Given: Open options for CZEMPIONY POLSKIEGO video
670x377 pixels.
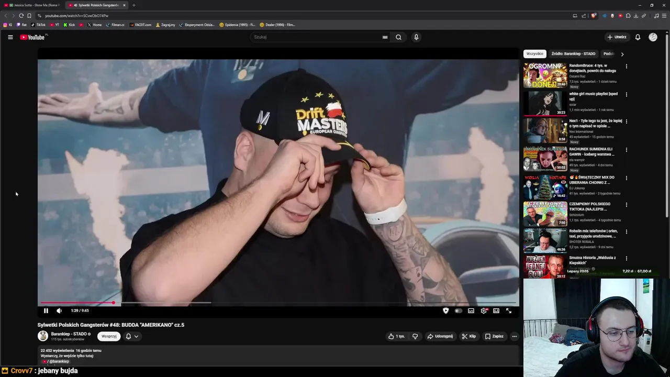Looking at the screenshot, I should pos(626,205).
